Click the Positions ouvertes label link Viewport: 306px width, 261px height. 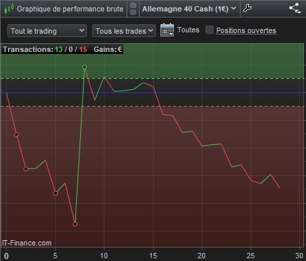(x=246, y=30)
